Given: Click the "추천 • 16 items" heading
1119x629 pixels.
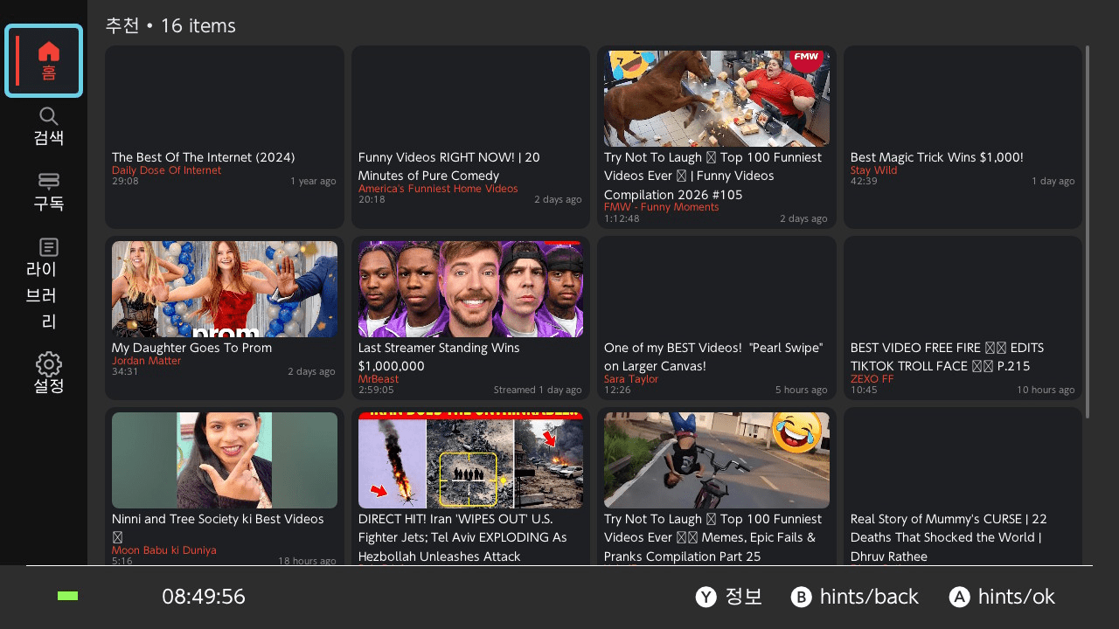Looking at the screenshot, I should 170,26.
